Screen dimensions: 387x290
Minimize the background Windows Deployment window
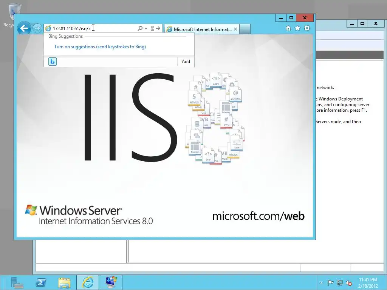352,24
